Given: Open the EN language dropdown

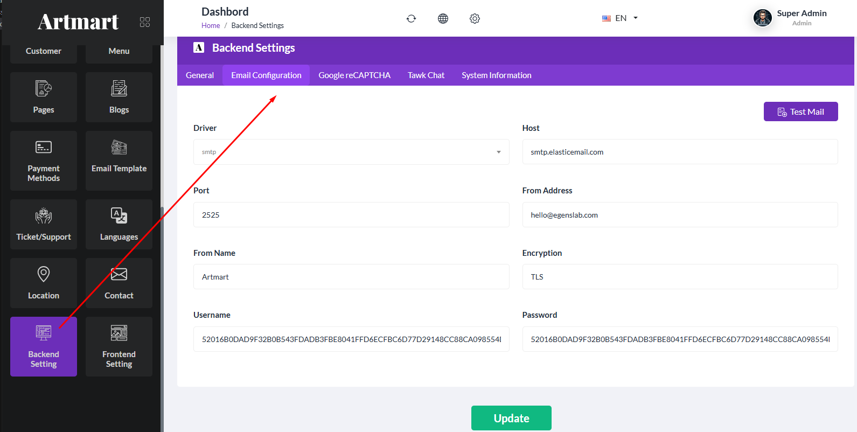Looking at the screenshot, I should click(x=620, y=18).
